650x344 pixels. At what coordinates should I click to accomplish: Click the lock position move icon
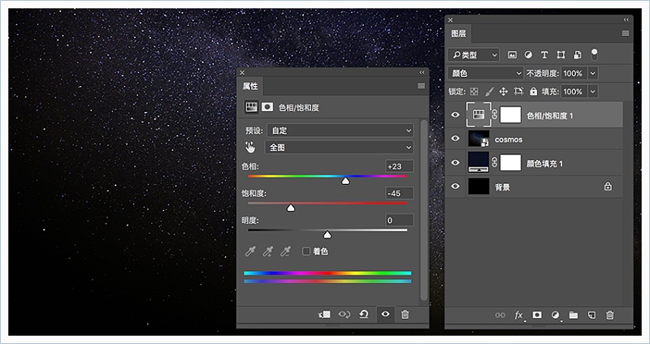[x=503, y=92]
